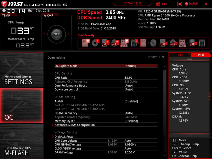Open the SETTINGS motherboard settings section
This screenshot has width=212, height=159.
pos(21,70)
